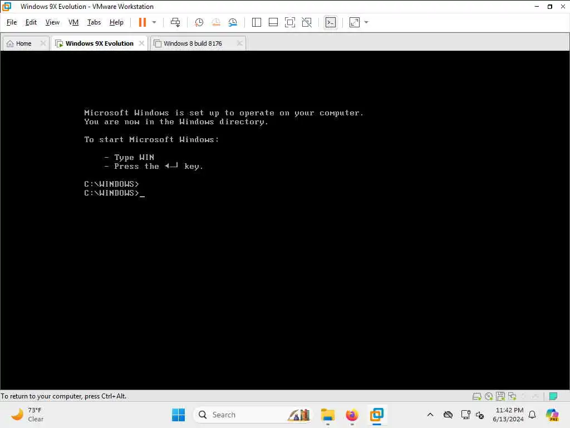This screenshot has width=570, height=428.
Task: Click the floppy drive status icon
Action: coord(500,396)
